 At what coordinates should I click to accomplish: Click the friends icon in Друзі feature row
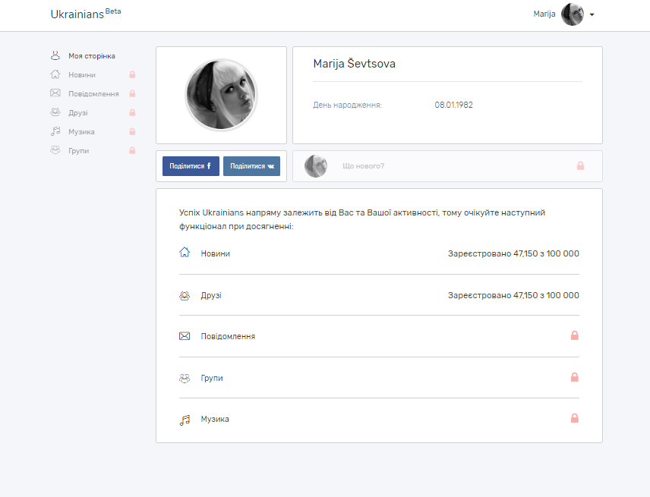tap(185, 295)
